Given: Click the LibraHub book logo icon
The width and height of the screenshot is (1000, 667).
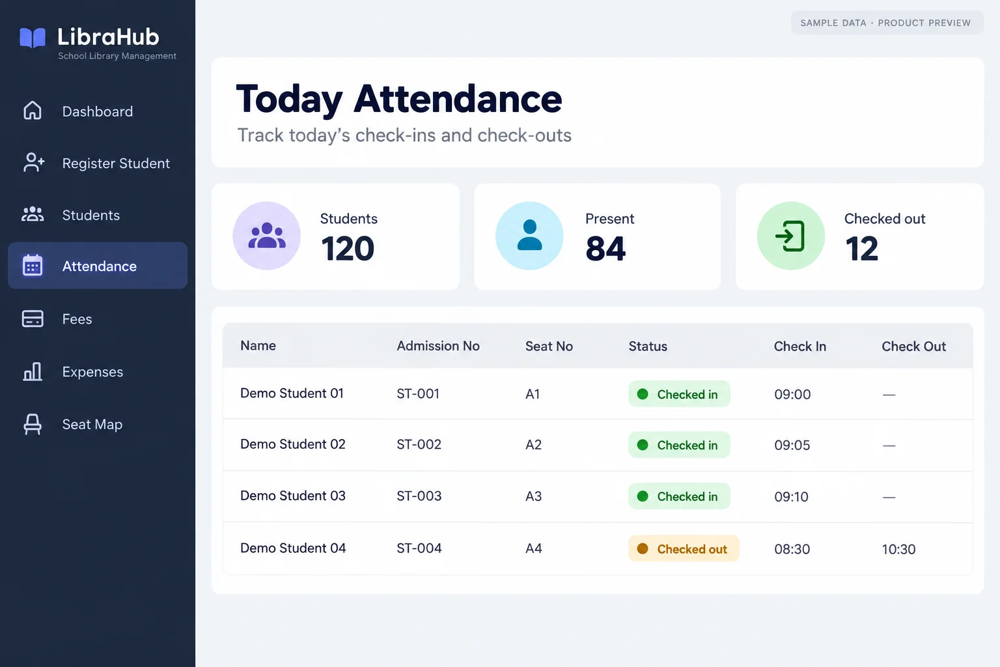Looking at the screenshot, I should 33,38.
